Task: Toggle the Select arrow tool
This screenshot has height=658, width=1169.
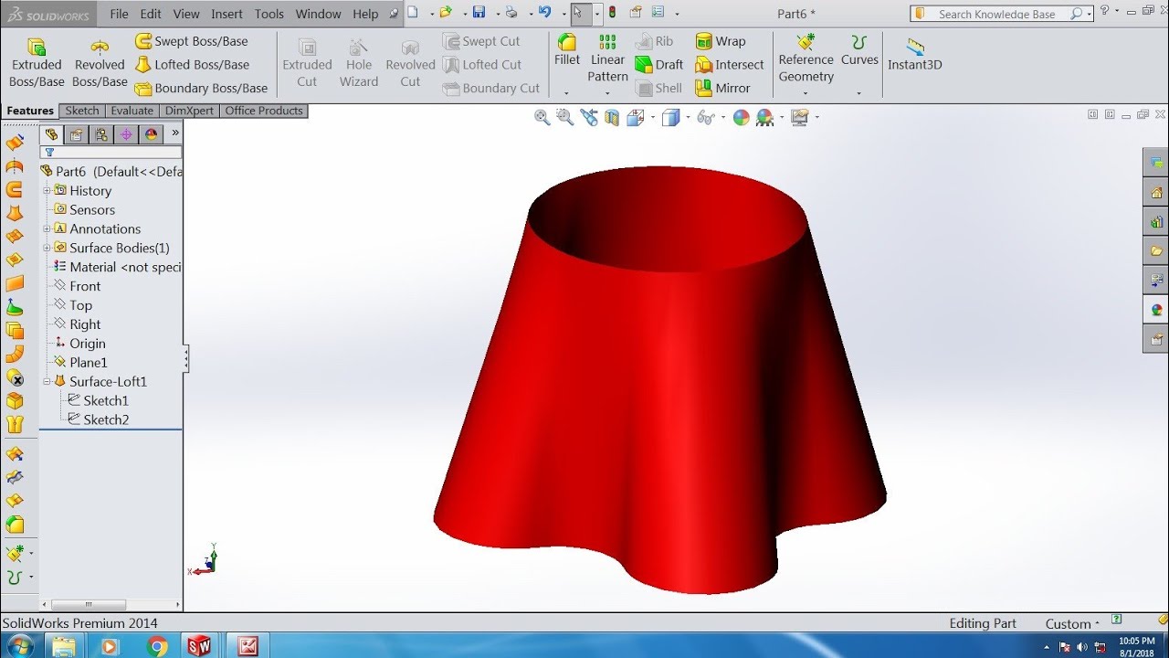Action: (578, 13)
